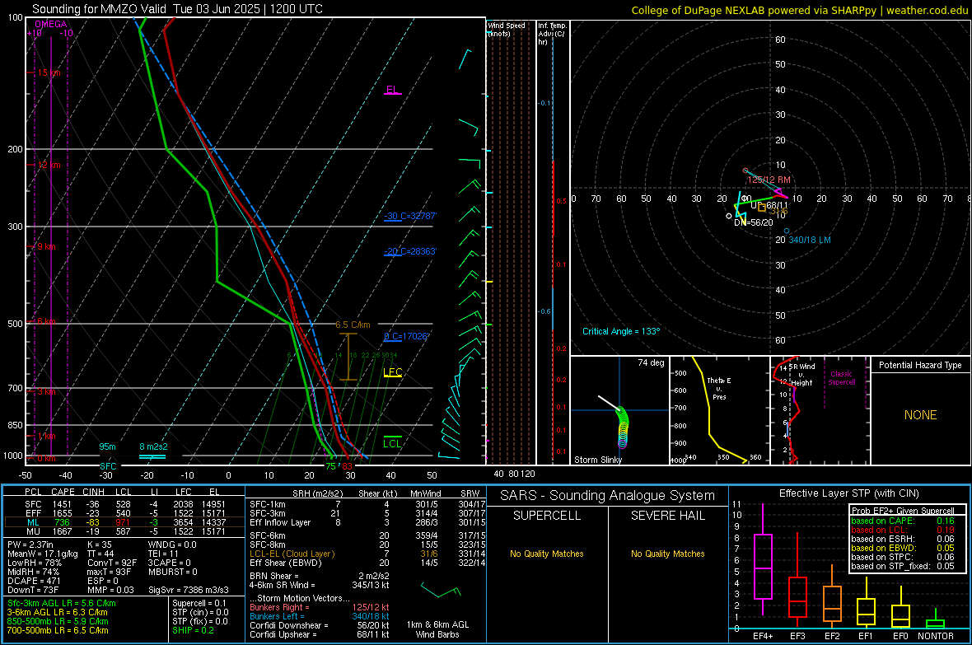Click the DCAPE = 471 value
Viewport: 972px width, 645px height.
tap(34, 581)
